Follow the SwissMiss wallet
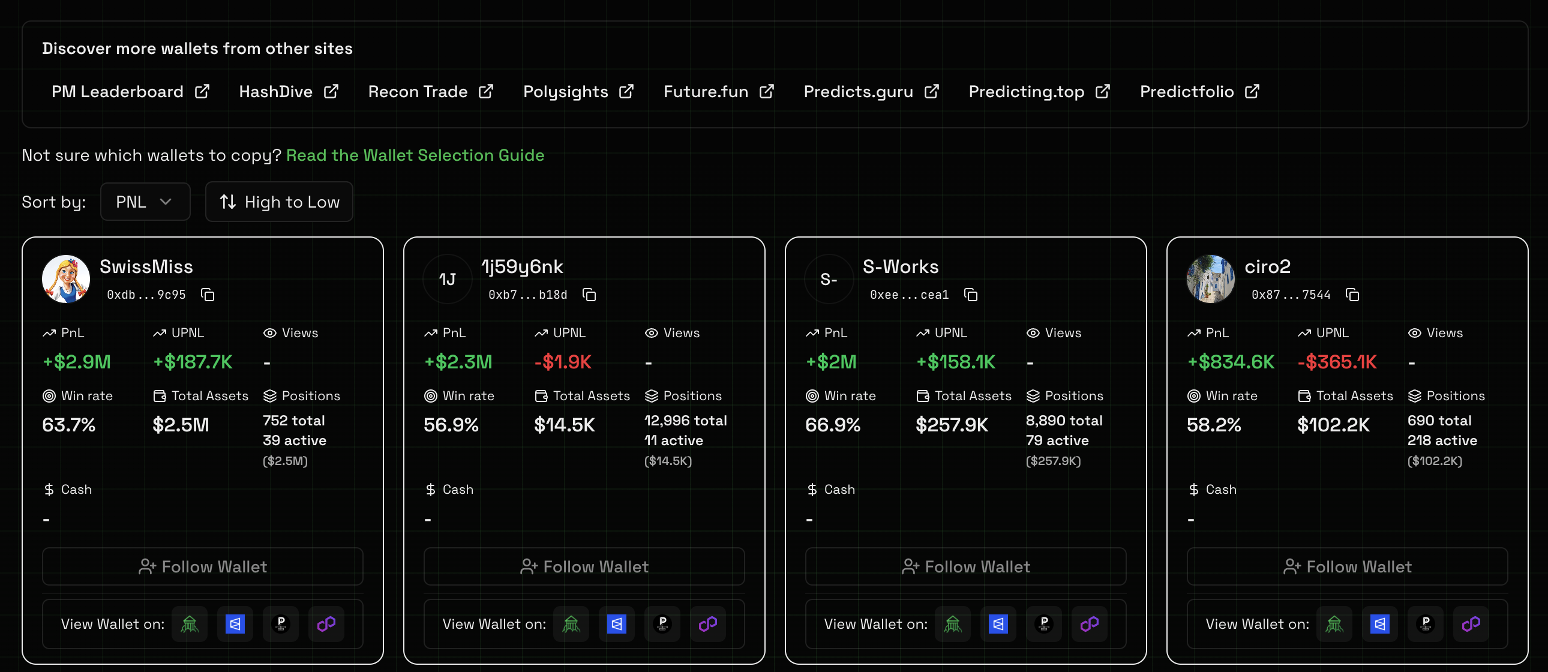 click(x=203, y=566)
